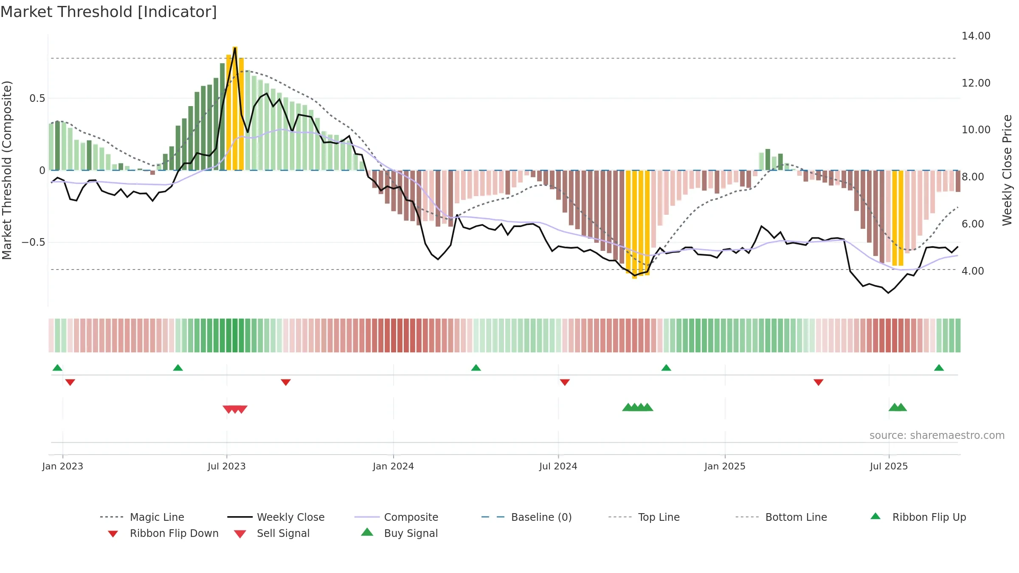Click the Ribbon Flip Down marker at Jul 2024

[565, 382]
